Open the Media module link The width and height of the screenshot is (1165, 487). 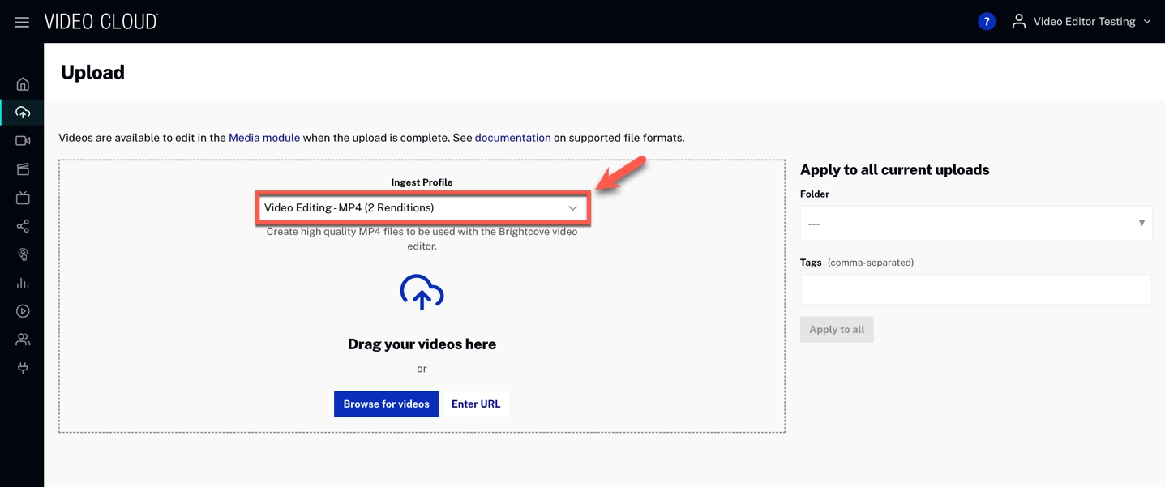tap(264, 138)
